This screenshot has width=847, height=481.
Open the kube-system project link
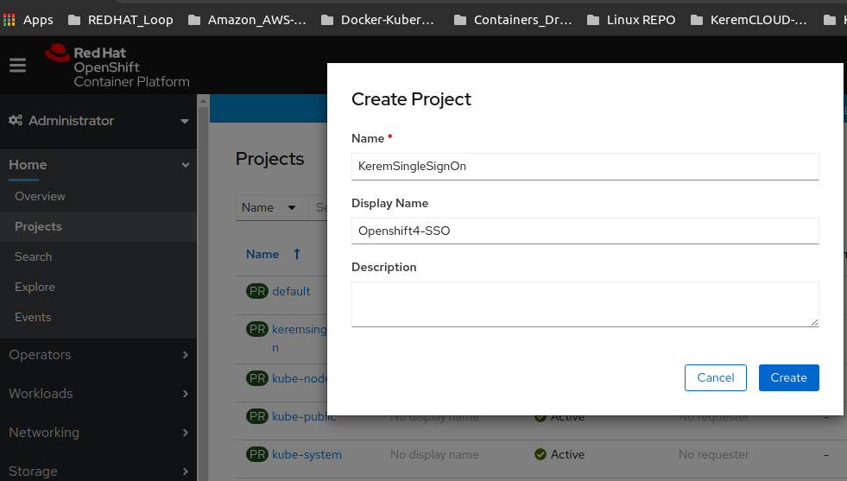[307, 454]
